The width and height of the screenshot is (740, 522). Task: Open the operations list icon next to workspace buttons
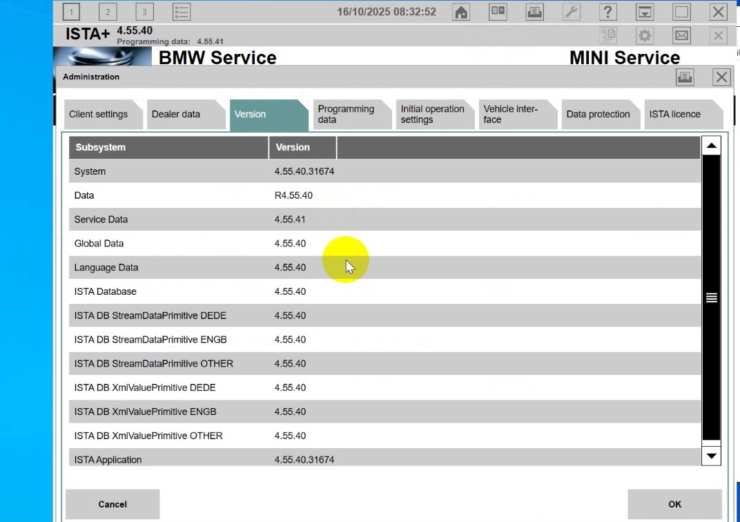tap(182, 11)
